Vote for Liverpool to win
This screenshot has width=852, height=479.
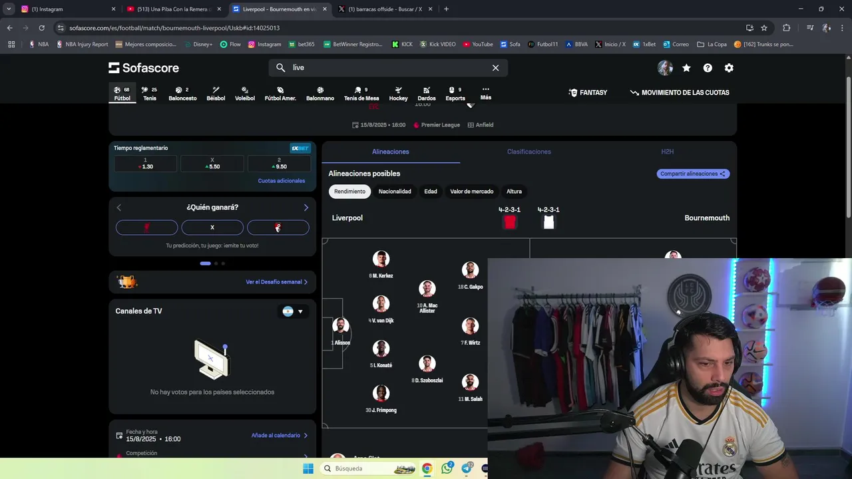click(146, 228)
